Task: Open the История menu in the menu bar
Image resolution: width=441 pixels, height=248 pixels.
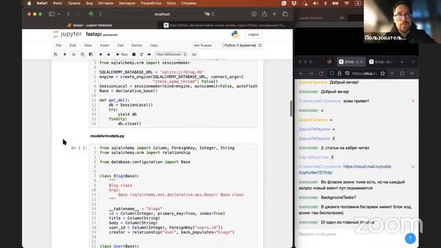Action: (x=105, y=3)
